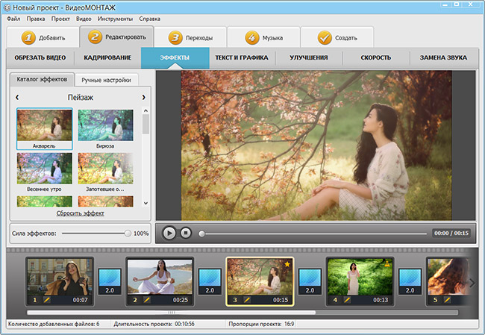The image size is (485, 335).
Task: Click the 00:00 / 00:15 time display
Action: (451, 234)
